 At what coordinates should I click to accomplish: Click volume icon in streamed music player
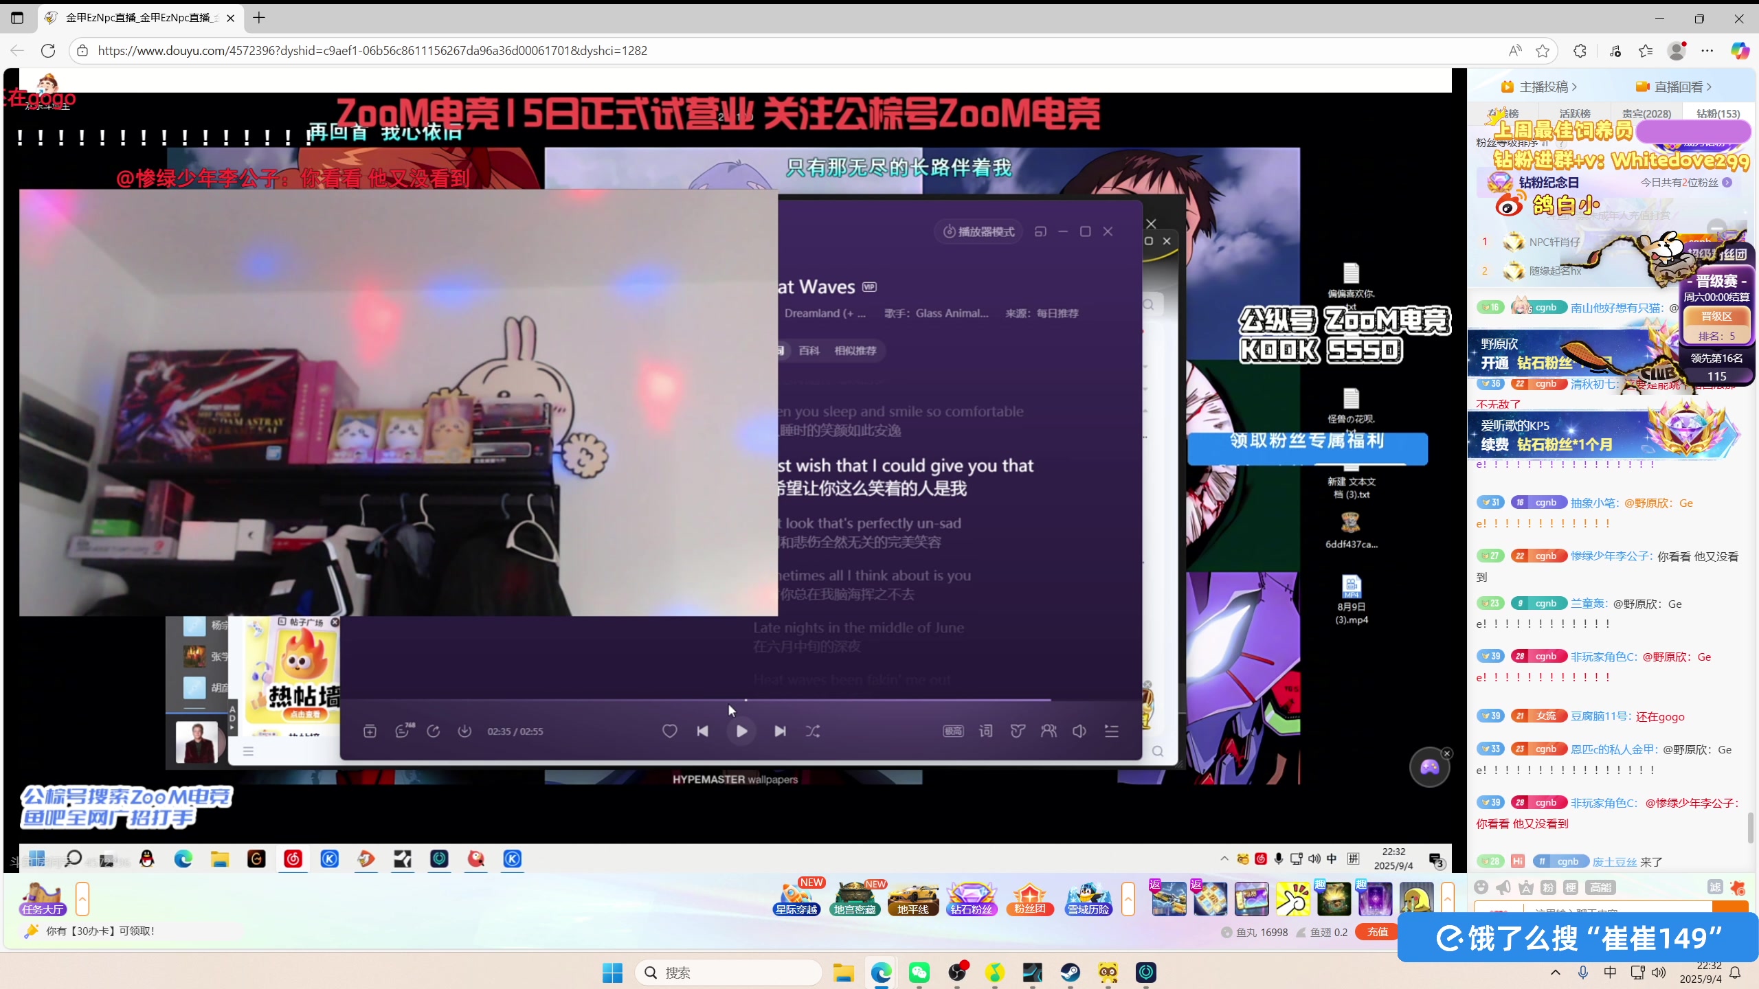point(1079,731)
